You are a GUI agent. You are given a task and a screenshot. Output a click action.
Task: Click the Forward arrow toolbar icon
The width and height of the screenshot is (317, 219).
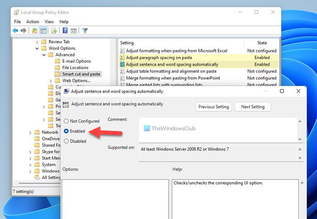pos(24,31)
